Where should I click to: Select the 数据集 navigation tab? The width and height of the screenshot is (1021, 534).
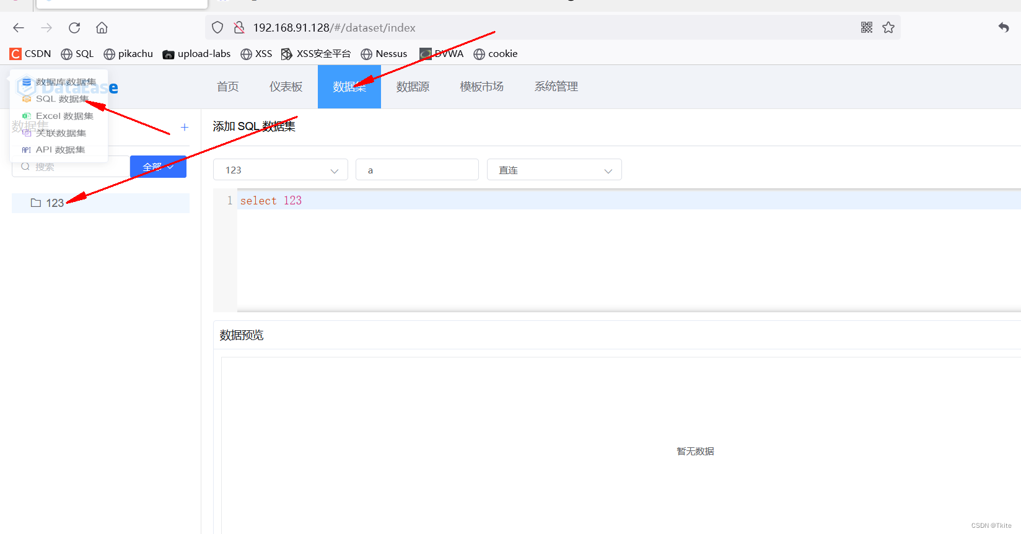point(349,87)
